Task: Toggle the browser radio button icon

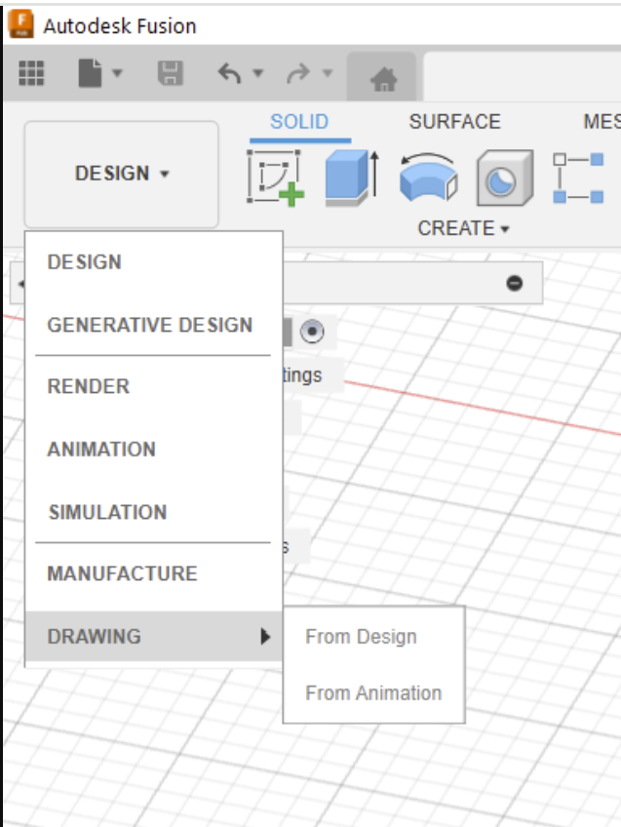Action: 312,332
